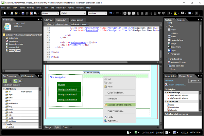204x136 pixels.
Task: Choose Manage Editable Regions from context menu
Action: [x=120, y=104]
